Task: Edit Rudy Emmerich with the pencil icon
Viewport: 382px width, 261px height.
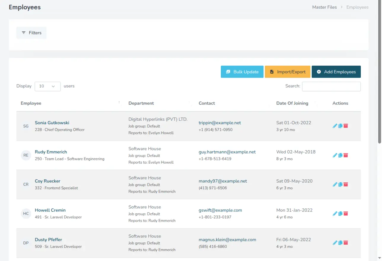Action: pos(335,155)
